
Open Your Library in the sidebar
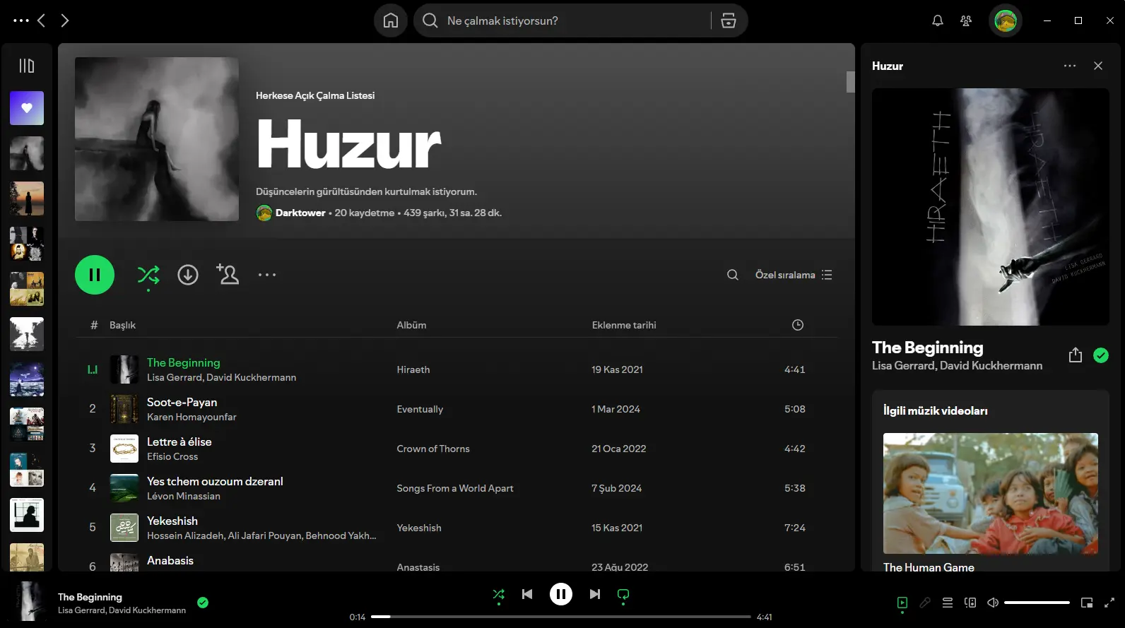click(27, 66)
